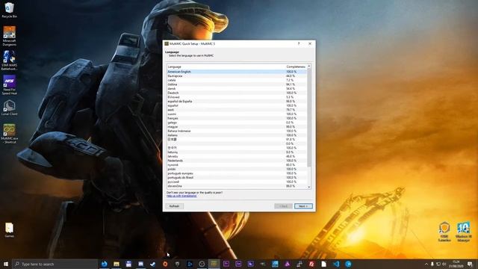Click the language list scrollbar up arrow
This screenshot has height=269, width=478.
click(x=309, y=67)
